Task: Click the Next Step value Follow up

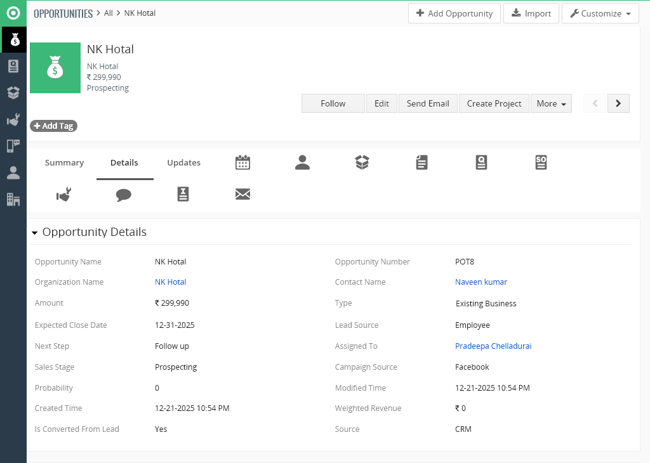Action: pyautogui.click(x=171, y=346)
